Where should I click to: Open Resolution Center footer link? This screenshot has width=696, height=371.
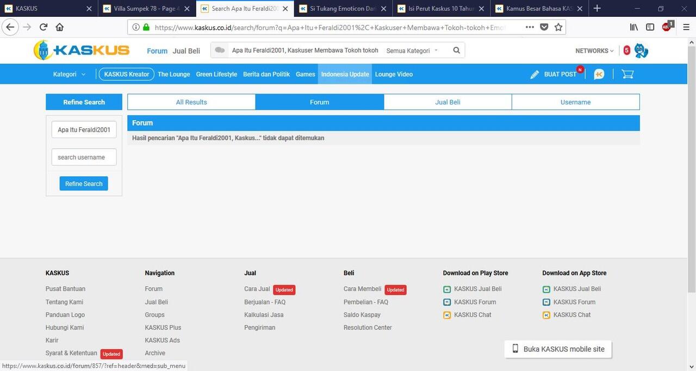point(368,328)
